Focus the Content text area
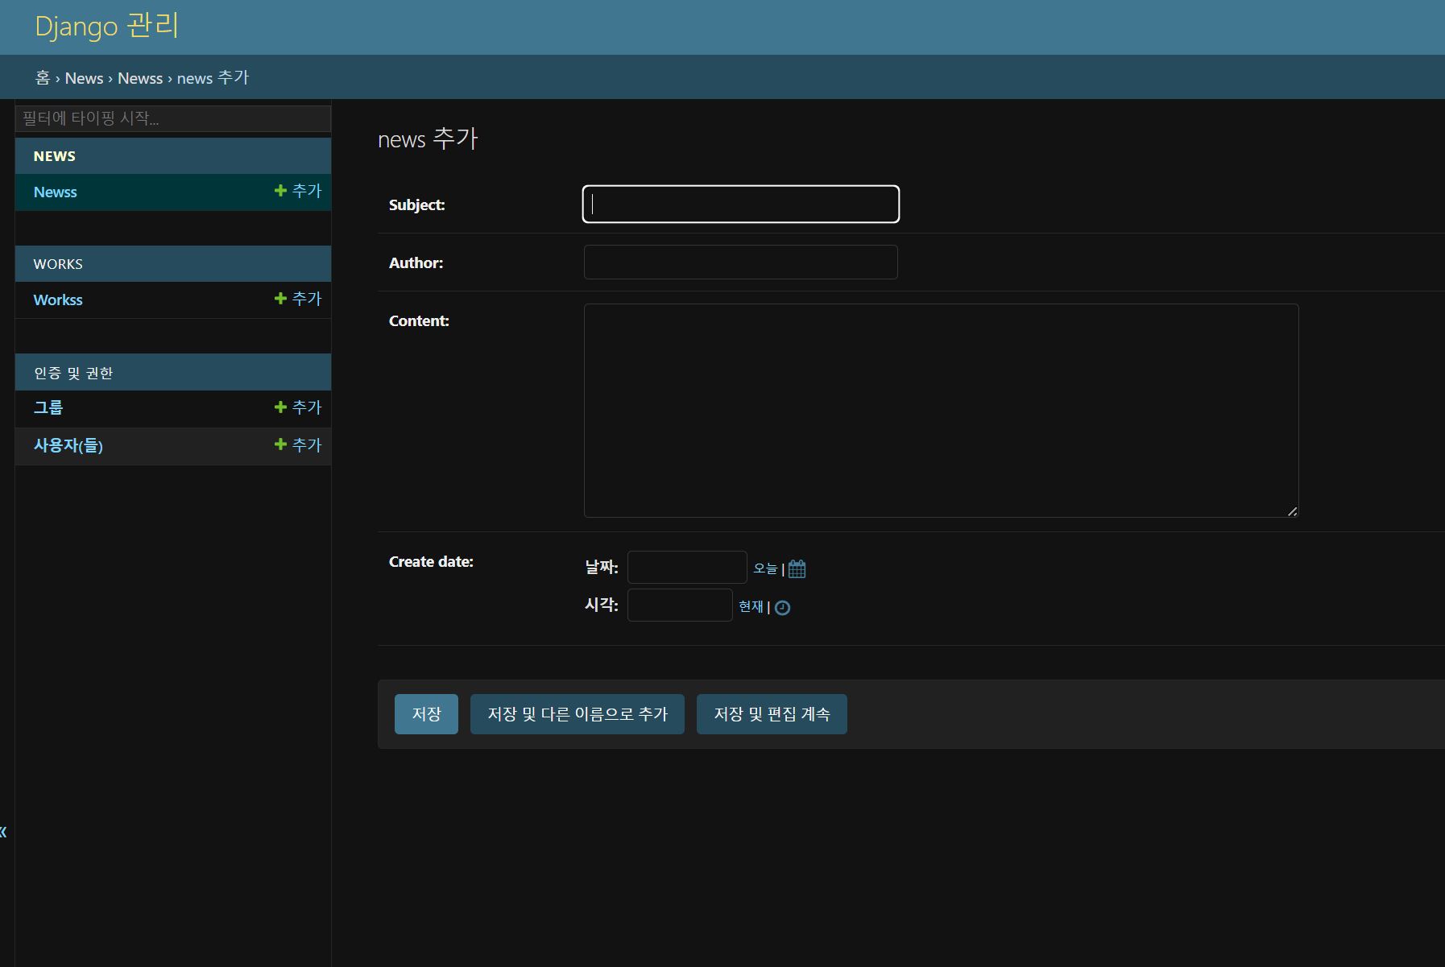The height and width of the screenshot is (967, 1445). click(941, 411)
